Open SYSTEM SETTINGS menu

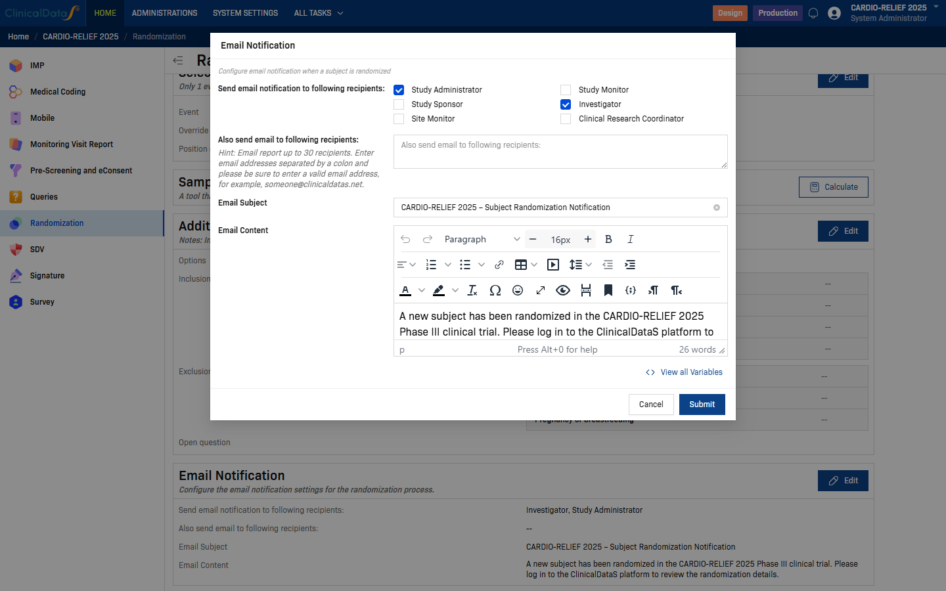point(245,13)
